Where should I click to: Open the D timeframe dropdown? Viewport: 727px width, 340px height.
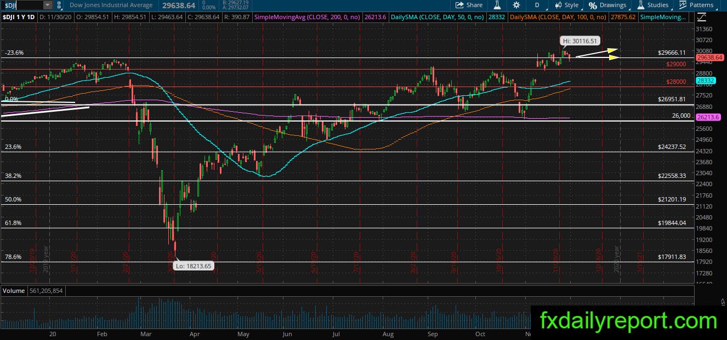[x=537, y=5]
